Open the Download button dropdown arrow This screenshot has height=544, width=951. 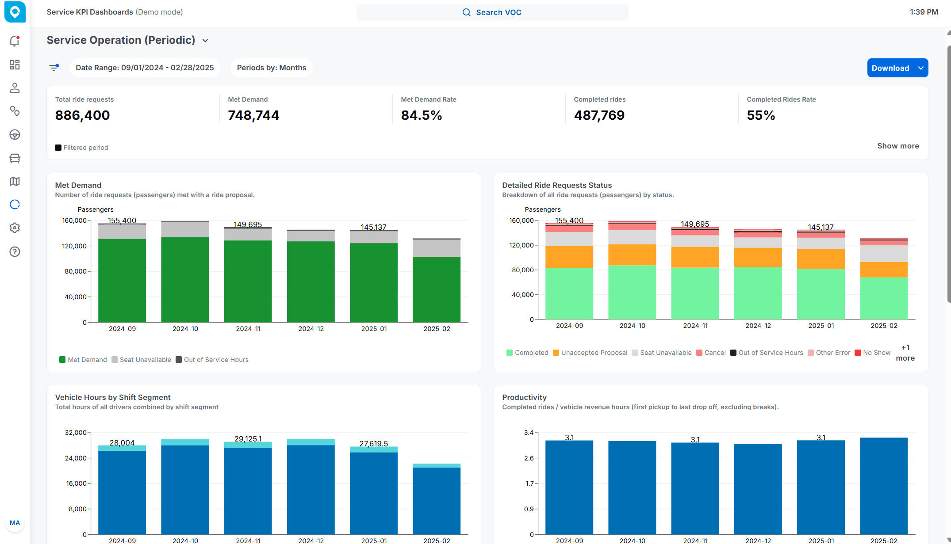[x=921, y=68]
